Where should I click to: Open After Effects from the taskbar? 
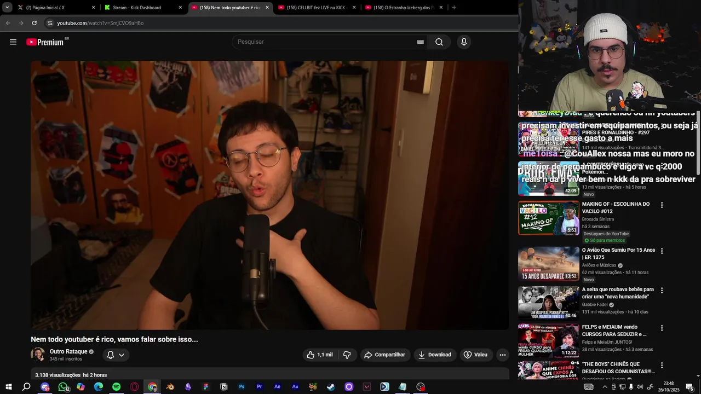[x=277, y=387]
